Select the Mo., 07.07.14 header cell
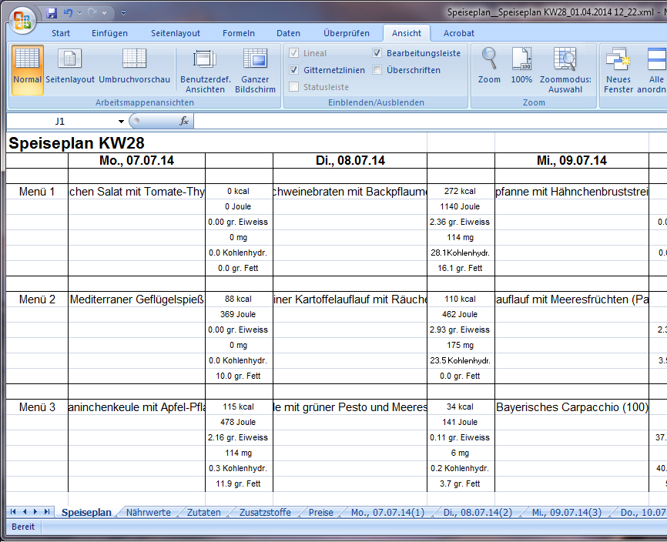Screen dimensions: 667x542 (x=136, y=160)
